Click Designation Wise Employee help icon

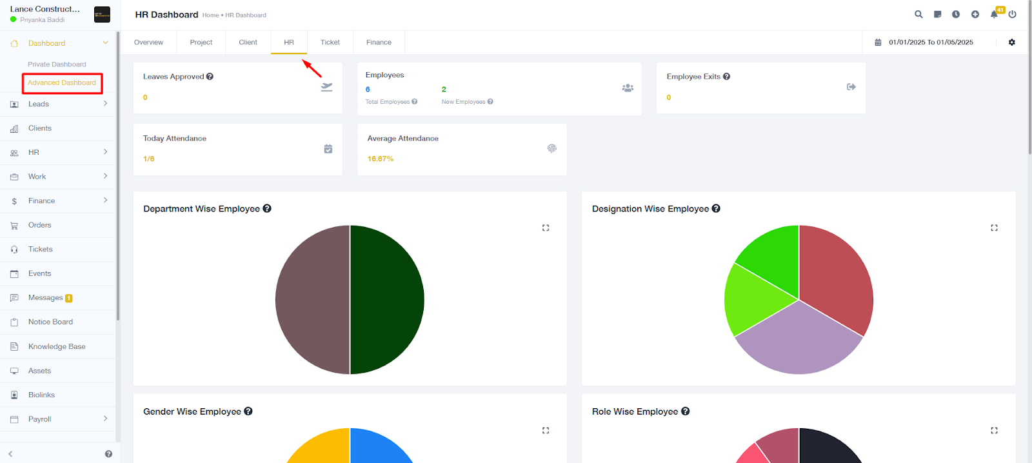pyautogui.click(x=716, y=209)
